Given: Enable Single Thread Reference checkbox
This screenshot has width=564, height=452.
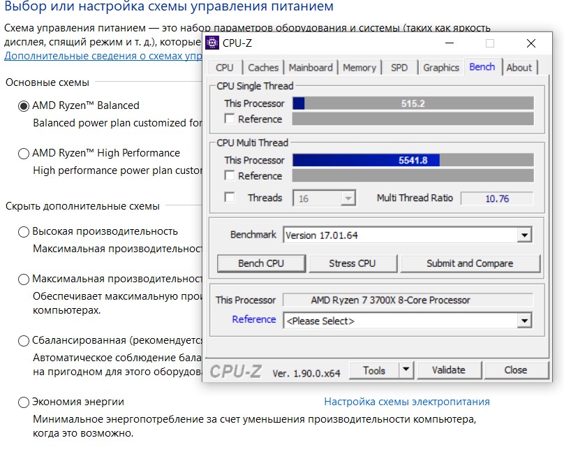Looking at the screenshot, I should [229, 119].
